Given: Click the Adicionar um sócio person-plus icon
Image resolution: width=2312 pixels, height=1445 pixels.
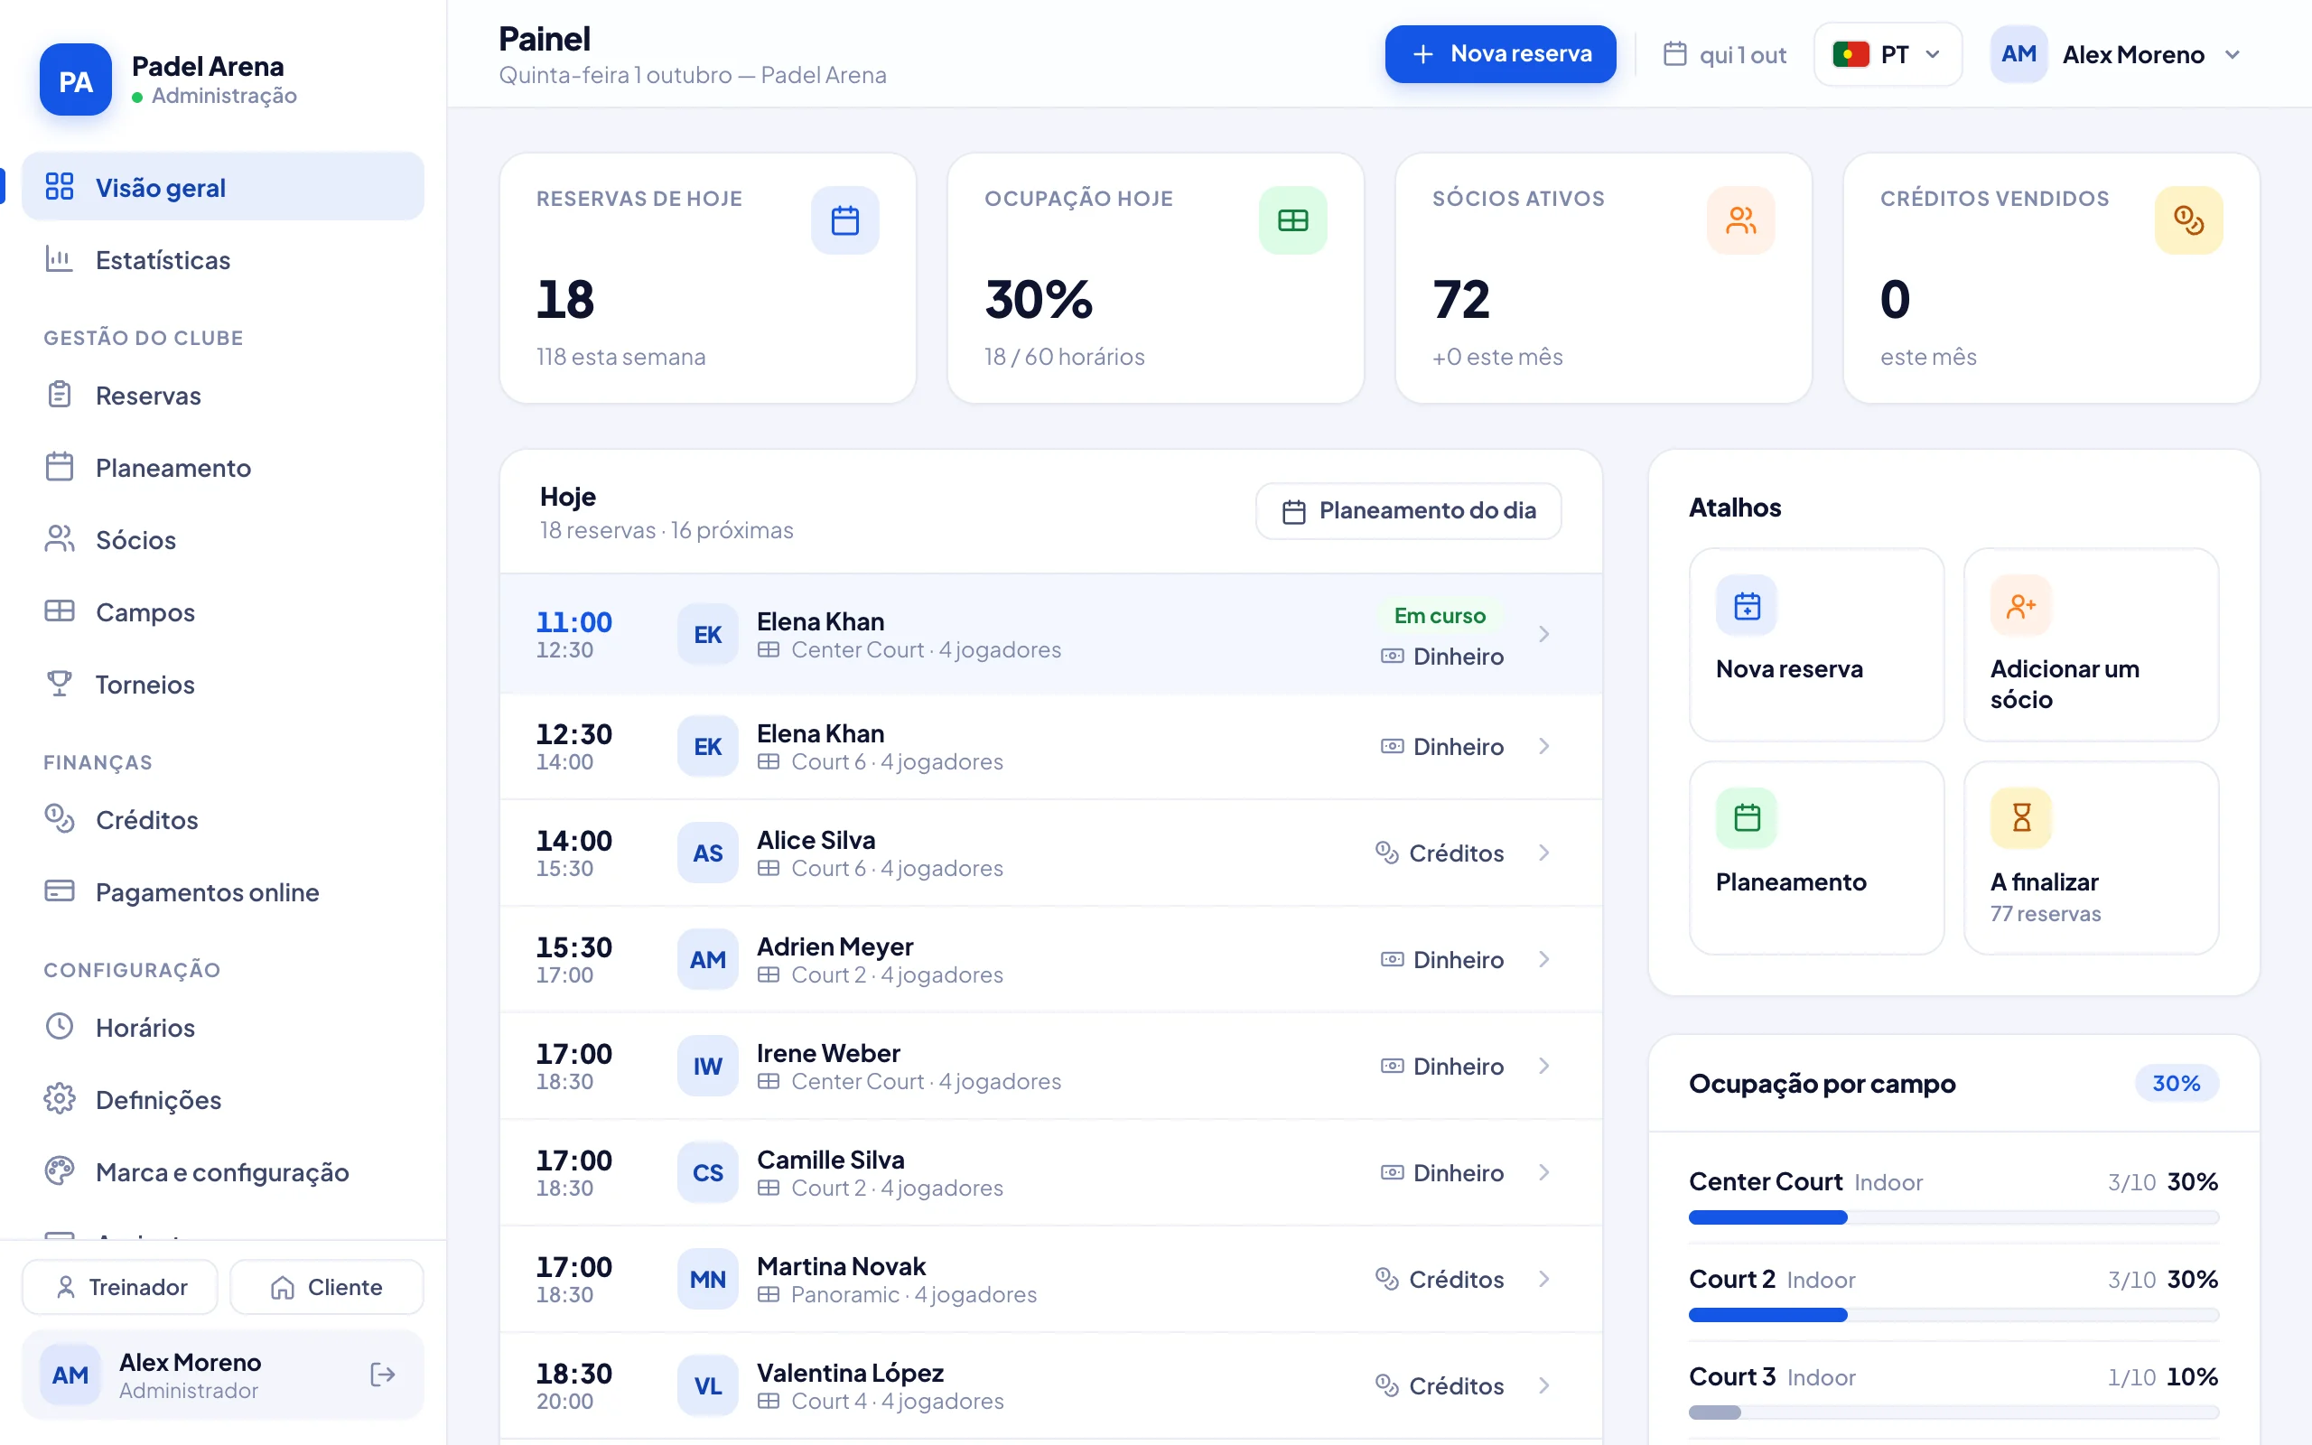Looking at the screenshot, I should pyautogui.click(x=2020, y=605).
